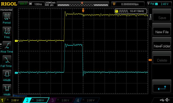Choose the Fall Time measurement icon

pos(7,60)
